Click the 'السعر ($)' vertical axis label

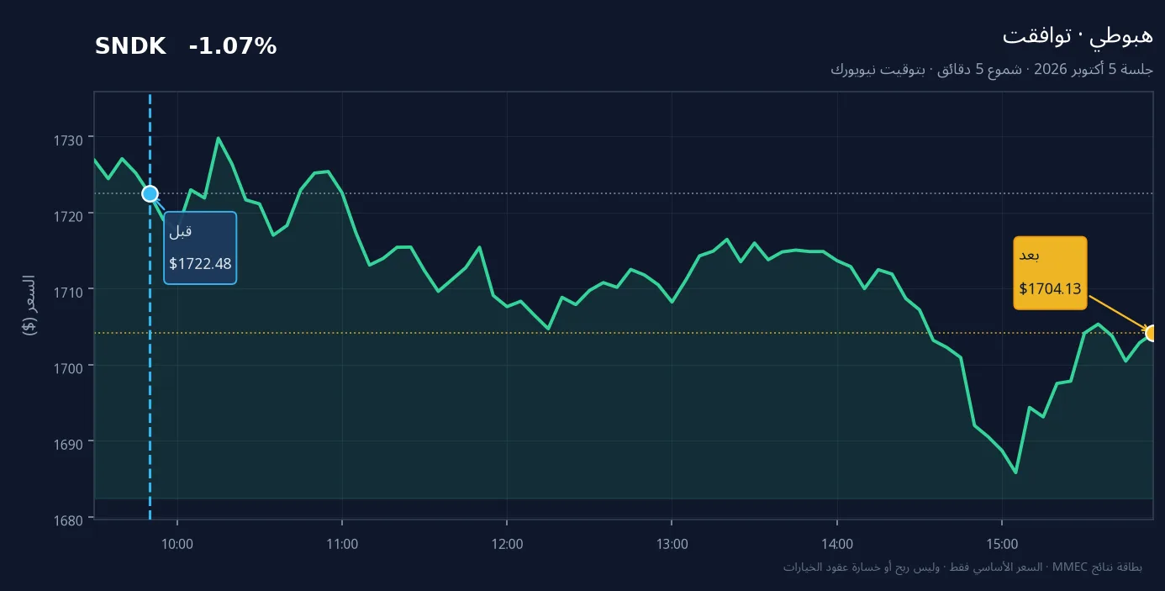29,305
